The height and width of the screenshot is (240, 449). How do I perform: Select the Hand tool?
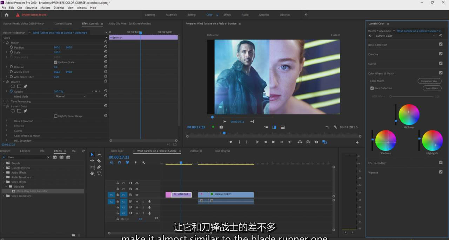pos(92,174)
